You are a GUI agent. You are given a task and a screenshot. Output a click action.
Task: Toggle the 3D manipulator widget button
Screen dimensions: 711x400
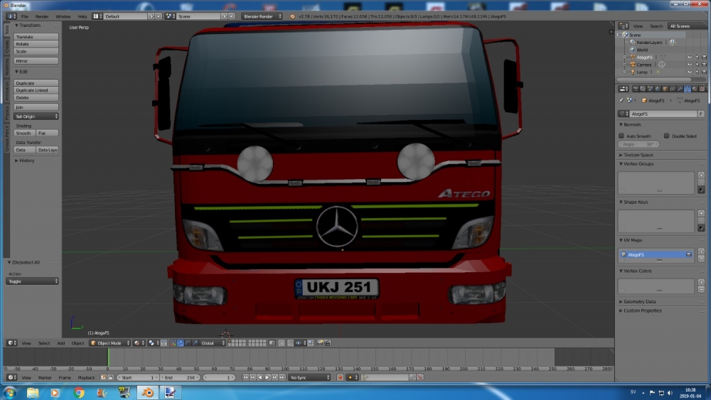coord(172,343)
